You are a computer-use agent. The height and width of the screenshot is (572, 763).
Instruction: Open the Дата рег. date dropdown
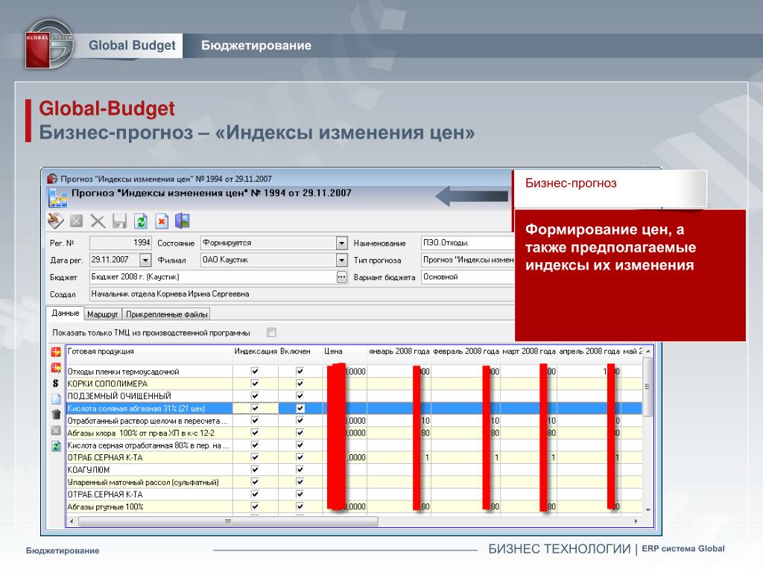pos(145,260)
